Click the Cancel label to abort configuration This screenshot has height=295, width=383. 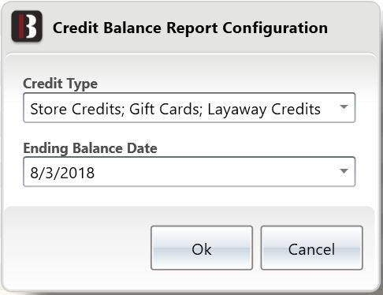click(311, 249)
